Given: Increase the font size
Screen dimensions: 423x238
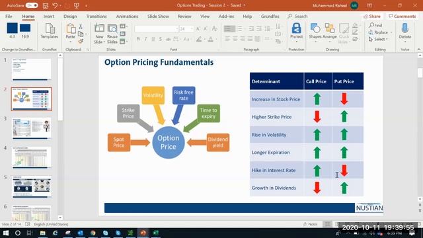Looking at the screenshot, I should pyautogui.click(x=198, y=28).
